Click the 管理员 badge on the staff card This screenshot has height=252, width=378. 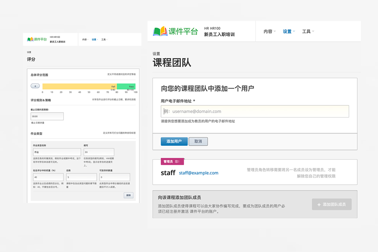(x=172, y=161)
